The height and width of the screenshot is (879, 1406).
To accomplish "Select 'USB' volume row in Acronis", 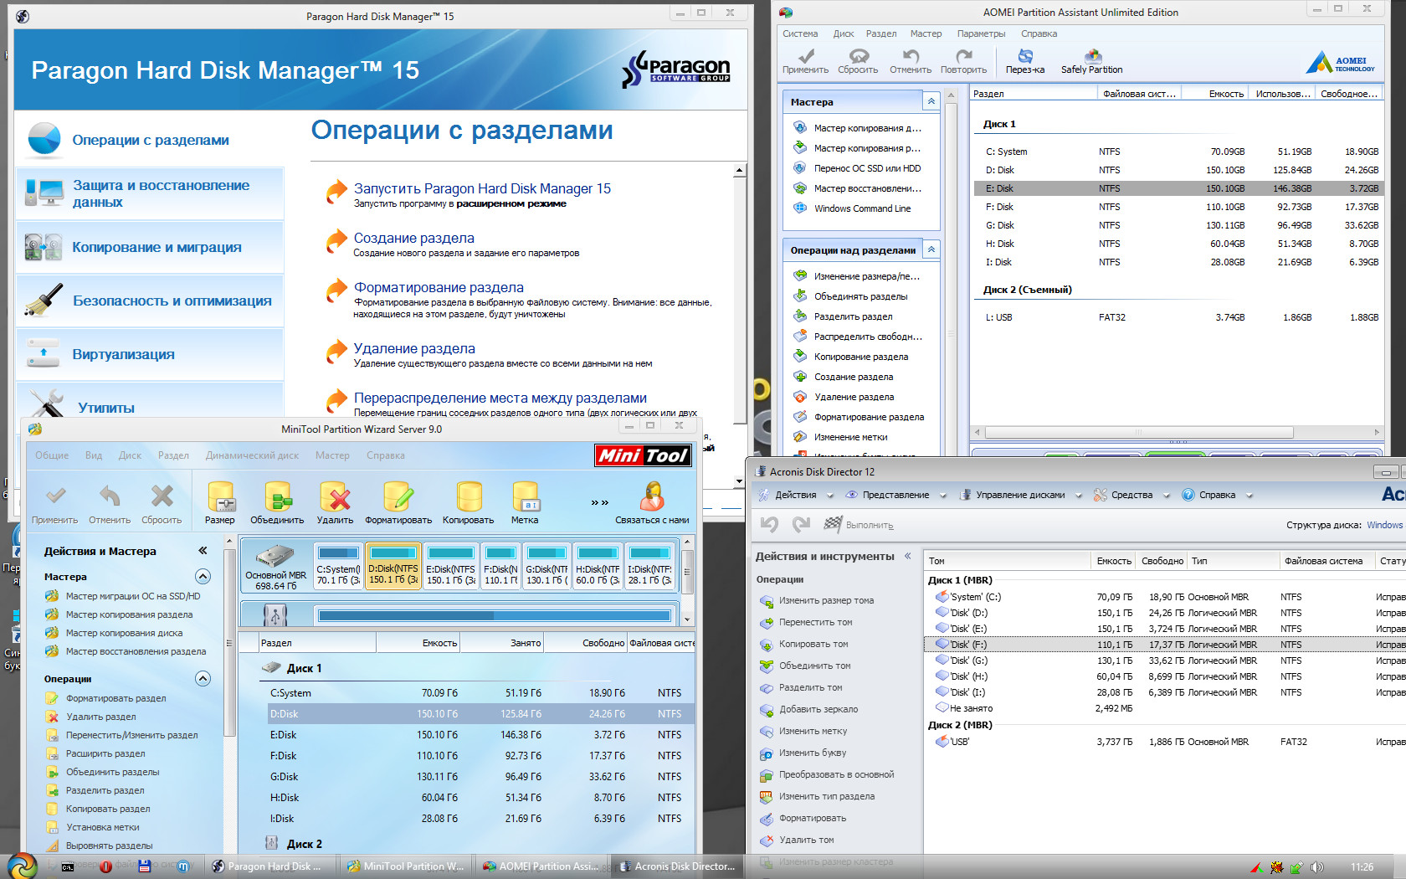I will tap(1165, 742).
